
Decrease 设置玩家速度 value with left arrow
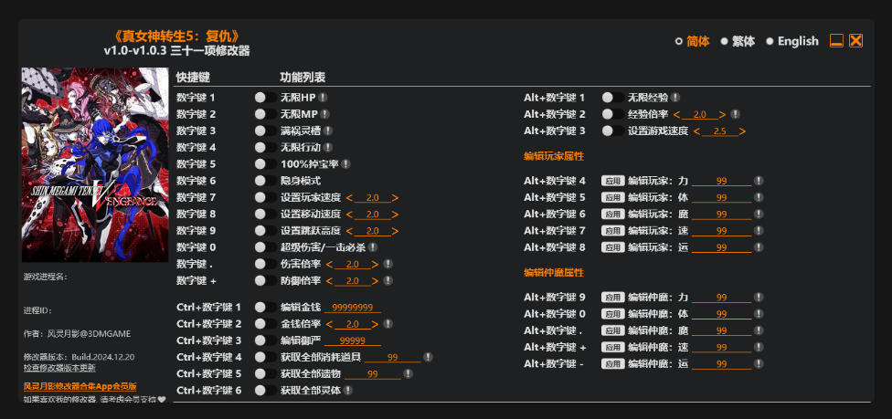(349, 198)
